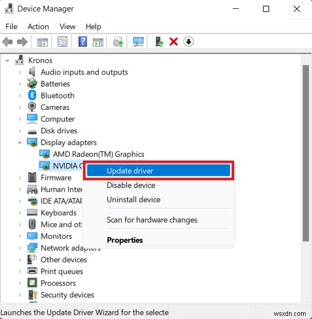Screen dimensions: 312x319
Task: Click Update device driver toolbar icon
Action: [118, 42]
